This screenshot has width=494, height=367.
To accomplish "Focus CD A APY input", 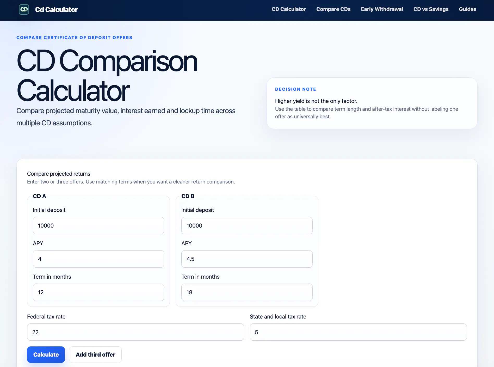I will [98, 259].
